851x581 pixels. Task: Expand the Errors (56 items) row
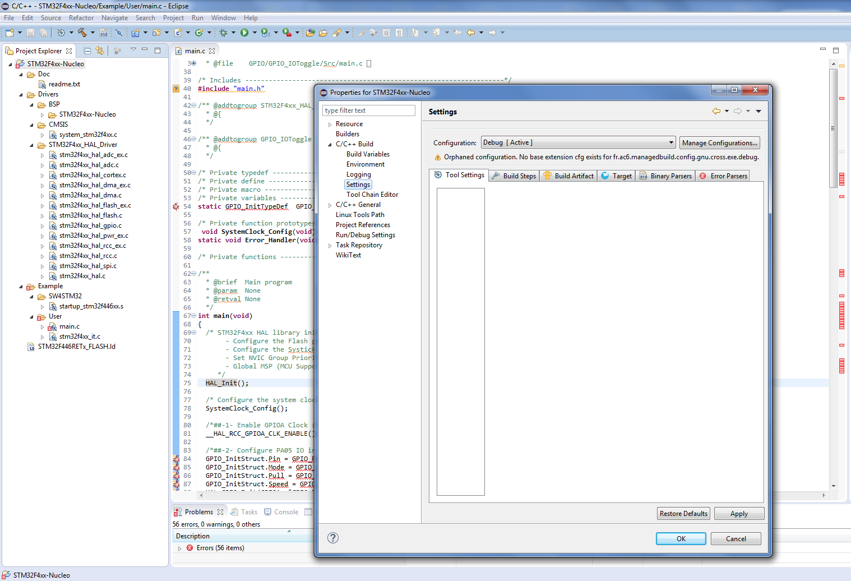point(179,548)
